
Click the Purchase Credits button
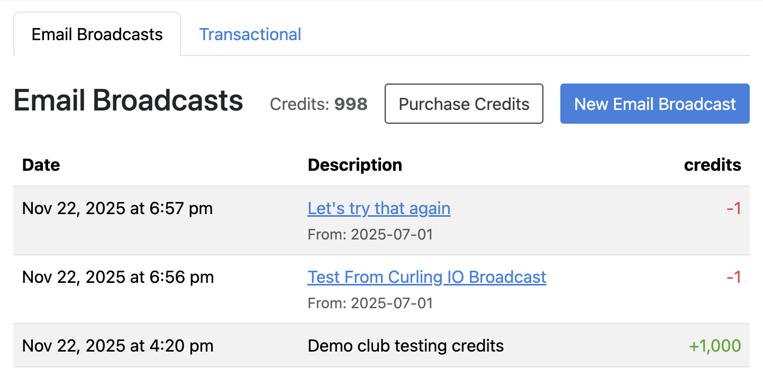coord(464,104)
